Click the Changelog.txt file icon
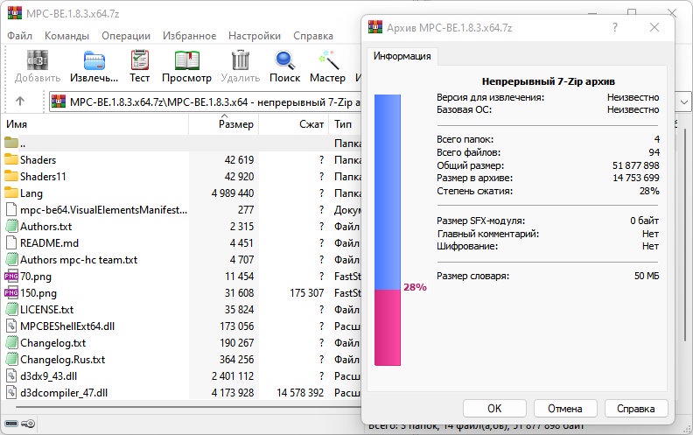Image resolution: width=693 pixels, height=435 pixels. tap(11, 342)
